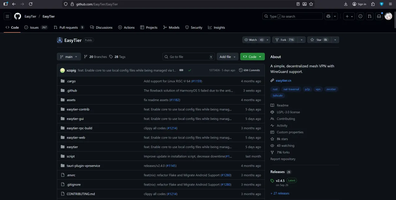396x200 pixels.
Task: Open the 20 Branches link
Action: pyautogui.click(x=95, y=57)
